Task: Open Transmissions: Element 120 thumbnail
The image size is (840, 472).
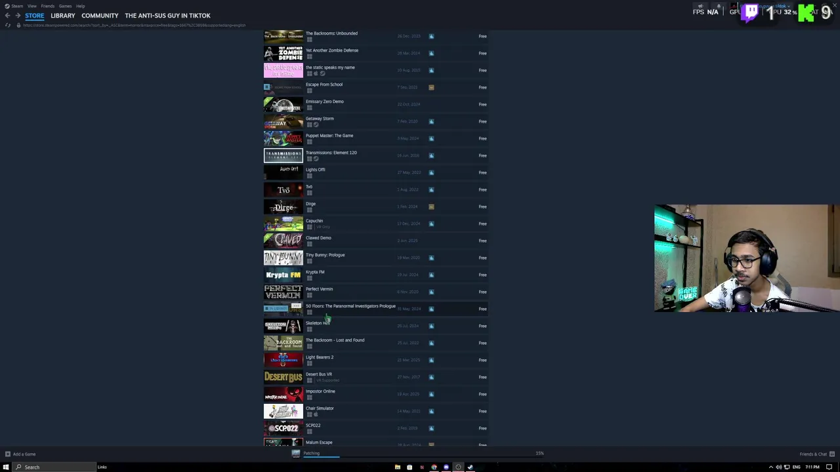Action: click(x=283, y=155)
